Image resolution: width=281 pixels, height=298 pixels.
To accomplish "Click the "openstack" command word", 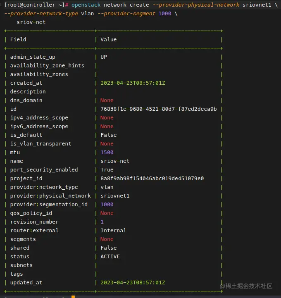I will [86, 5].
